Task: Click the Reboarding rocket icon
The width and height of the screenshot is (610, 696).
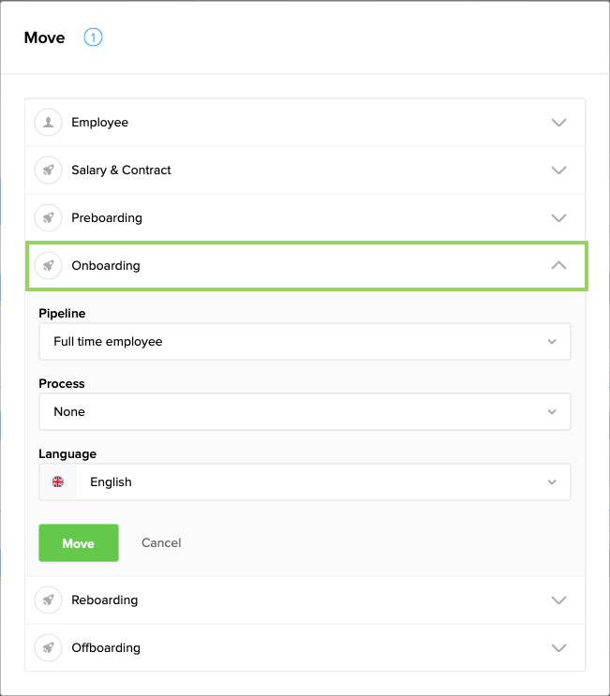Action: click(48, 600)
